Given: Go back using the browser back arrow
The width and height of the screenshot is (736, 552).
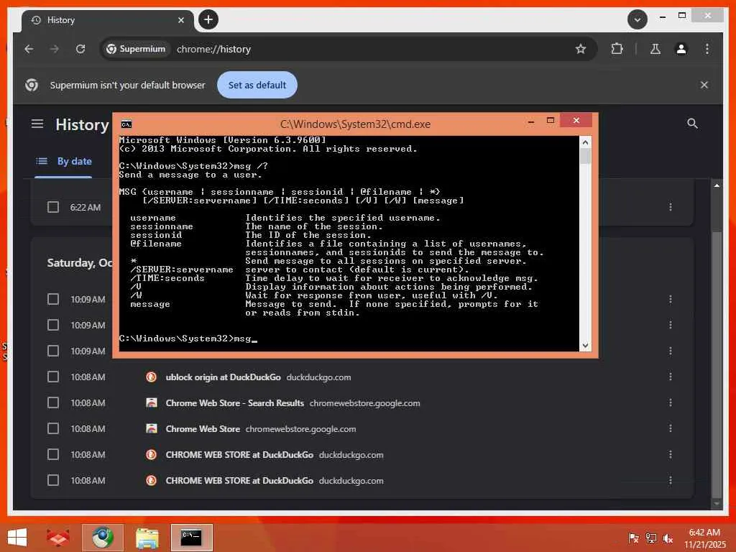Looking at the screenshot, I should [x=29, y=49].
